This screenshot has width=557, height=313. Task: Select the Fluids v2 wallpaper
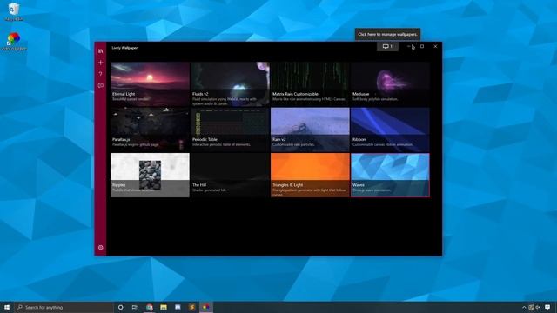230,84
